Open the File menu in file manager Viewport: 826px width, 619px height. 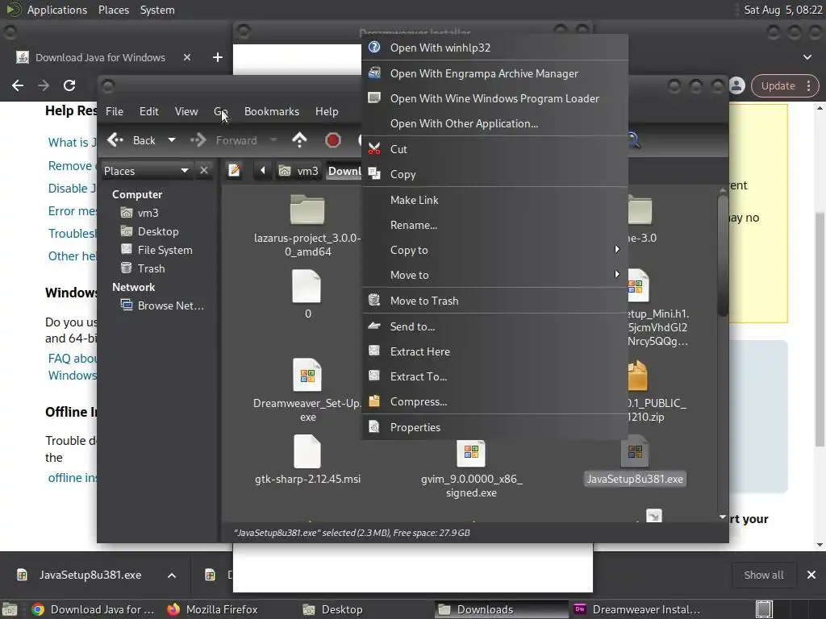tap(115, 111)
